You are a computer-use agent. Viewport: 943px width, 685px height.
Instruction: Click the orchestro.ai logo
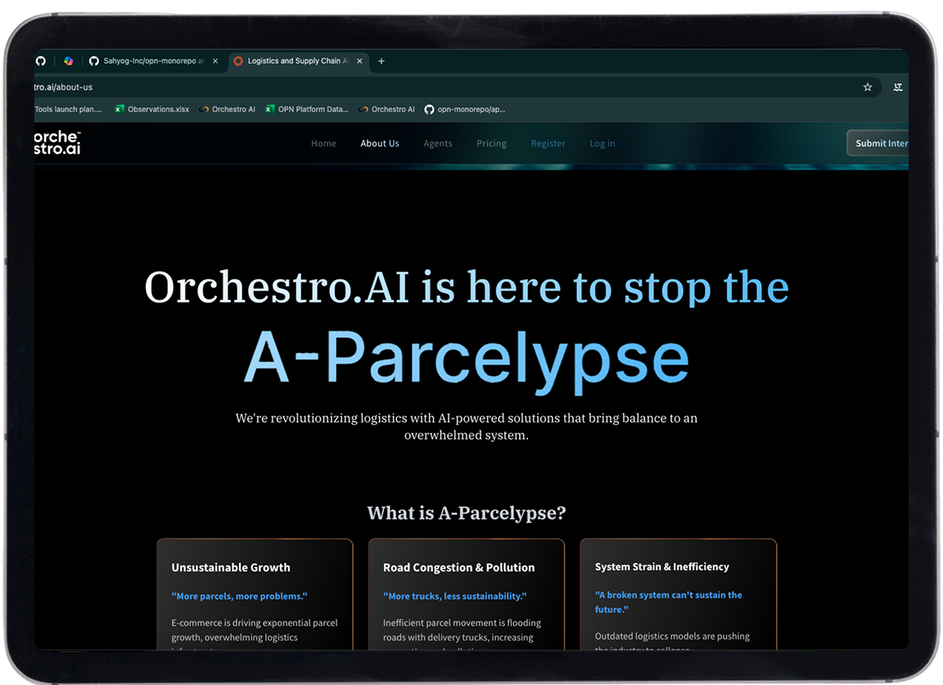57,143
